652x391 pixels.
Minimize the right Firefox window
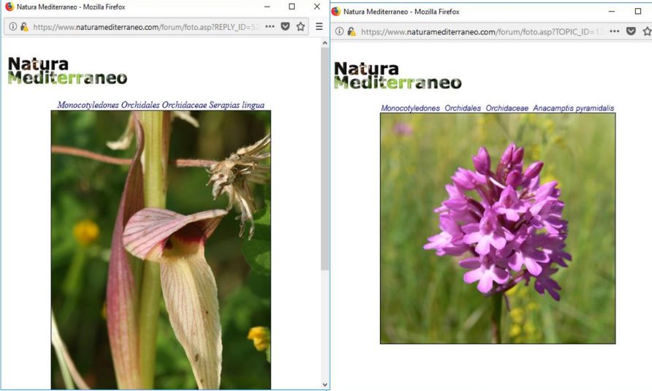pyautogui.click(x=611, y=11)
